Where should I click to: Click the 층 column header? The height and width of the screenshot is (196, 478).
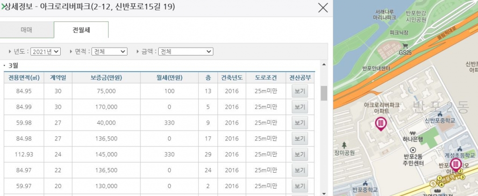tap(208, 77)
